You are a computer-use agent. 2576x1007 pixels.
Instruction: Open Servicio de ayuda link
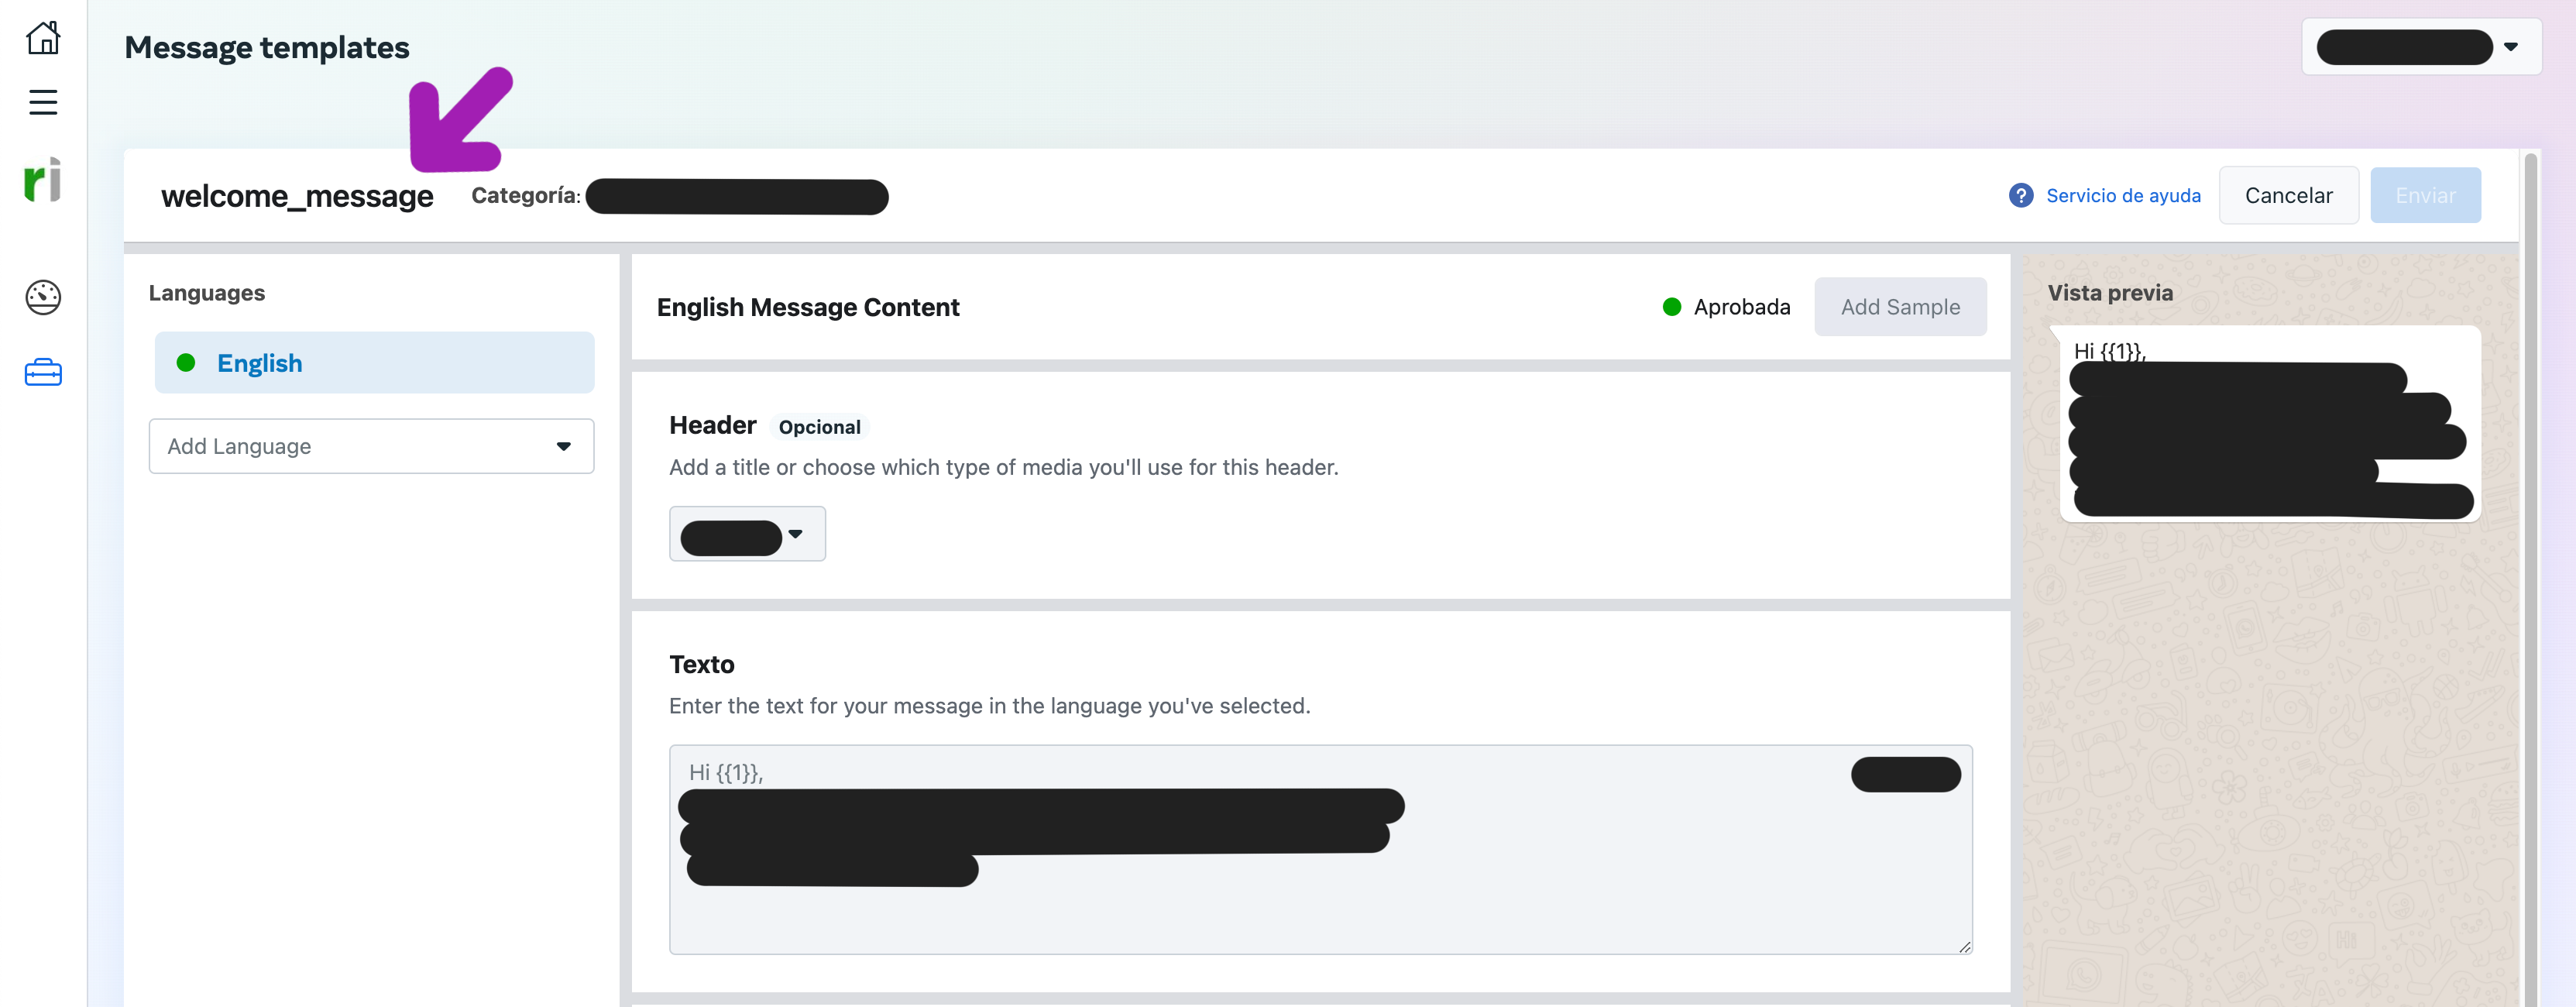[x=2123, y=195]
